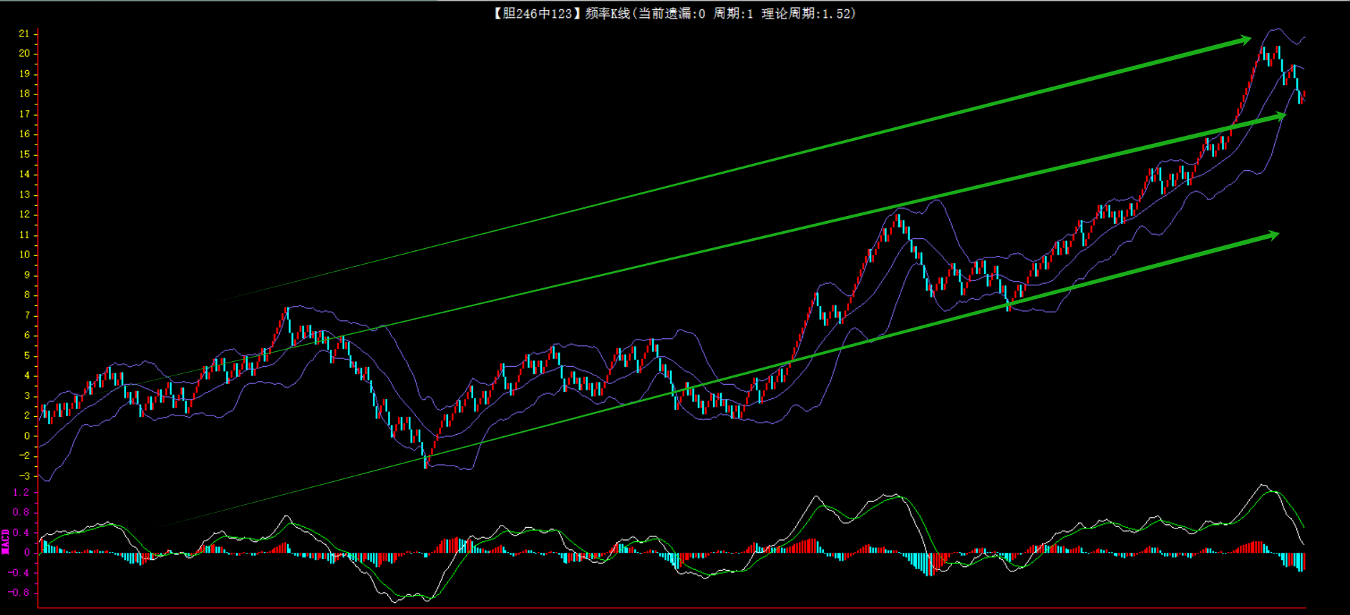The width and height of the screenshot is (1350, 615).
Task: Select the price axis label 9
Action: [x=27, y=275]
